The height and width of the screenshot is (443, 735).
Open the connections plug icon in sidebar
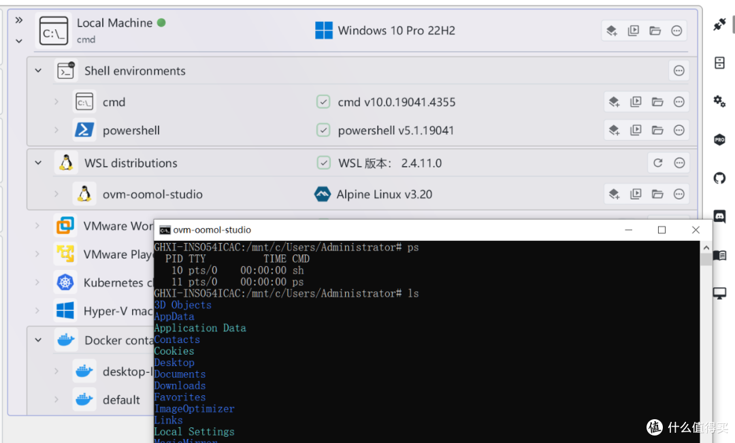pos(719,24)
